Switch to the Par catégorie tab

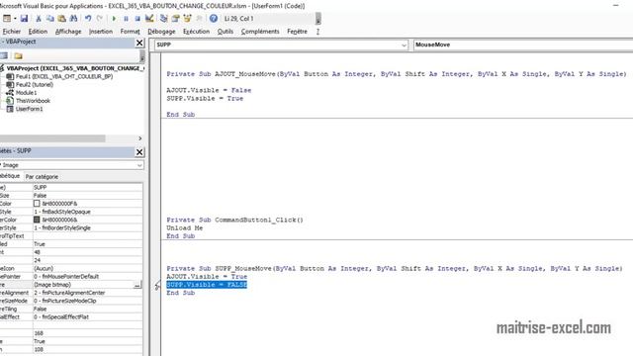(42, 177)
